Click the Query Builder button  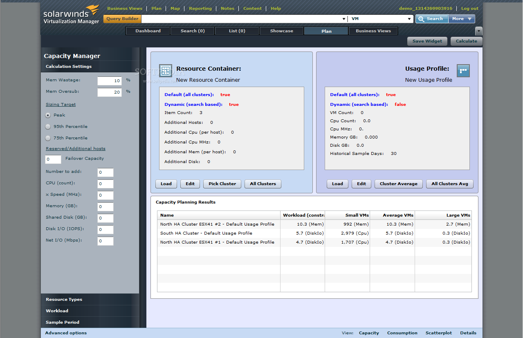coord(122,19)
